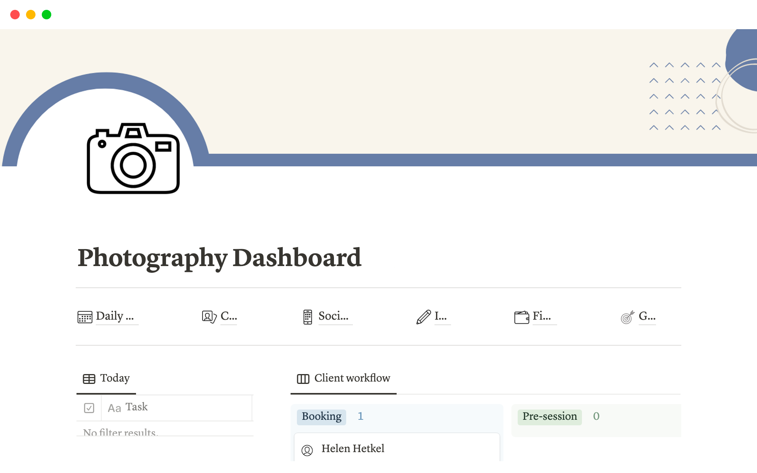
Task: Click the Social phone icon
Action: click(x=308, y=317)
